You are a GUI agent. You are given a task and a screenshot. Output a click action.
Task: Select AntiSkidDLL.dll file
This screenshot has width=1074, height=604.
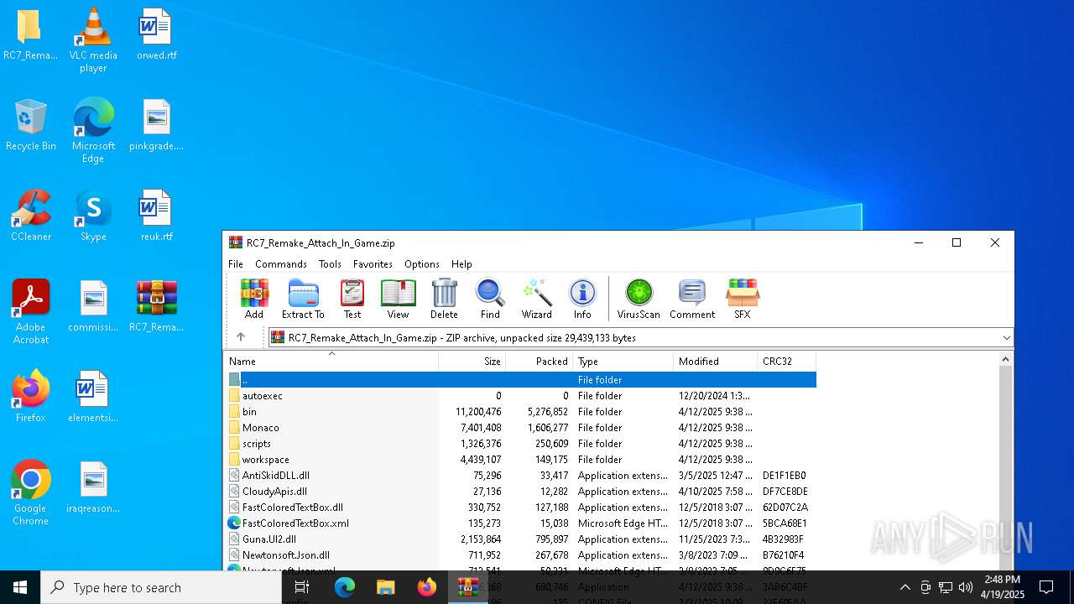click(520, 476)
